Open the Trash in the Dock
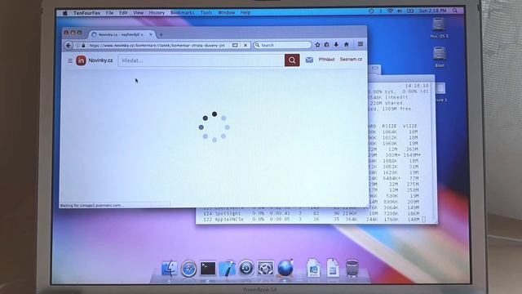The width and height of the screenshot is (522, 294). 352,268
